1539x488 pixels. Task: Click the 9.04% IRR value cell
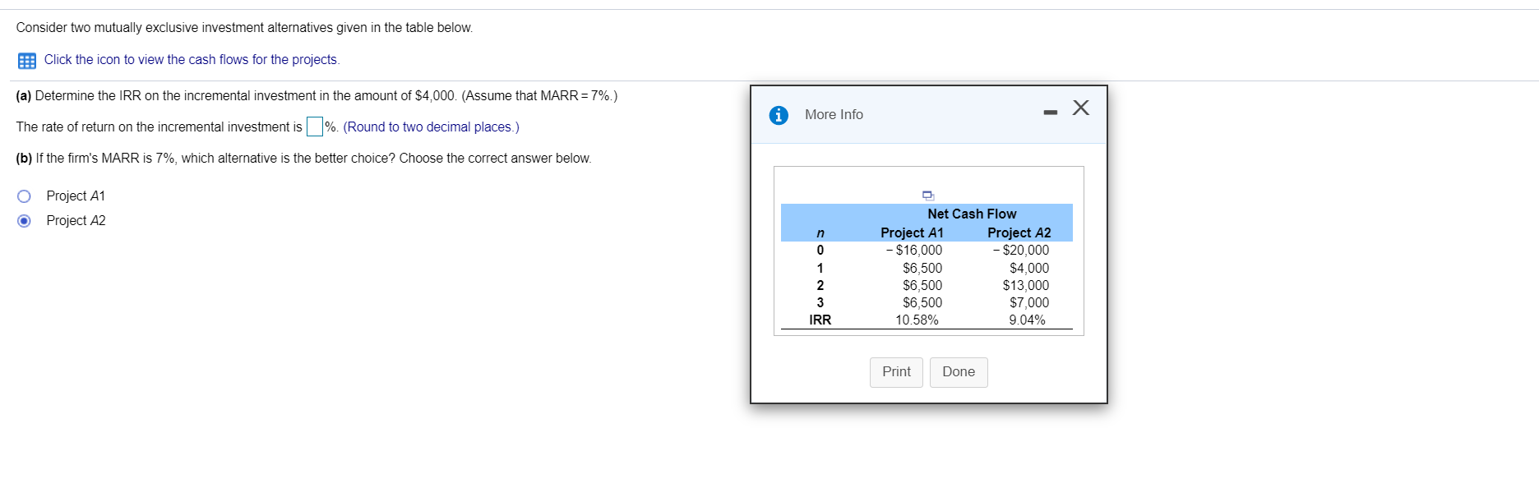pos(1027,320)
